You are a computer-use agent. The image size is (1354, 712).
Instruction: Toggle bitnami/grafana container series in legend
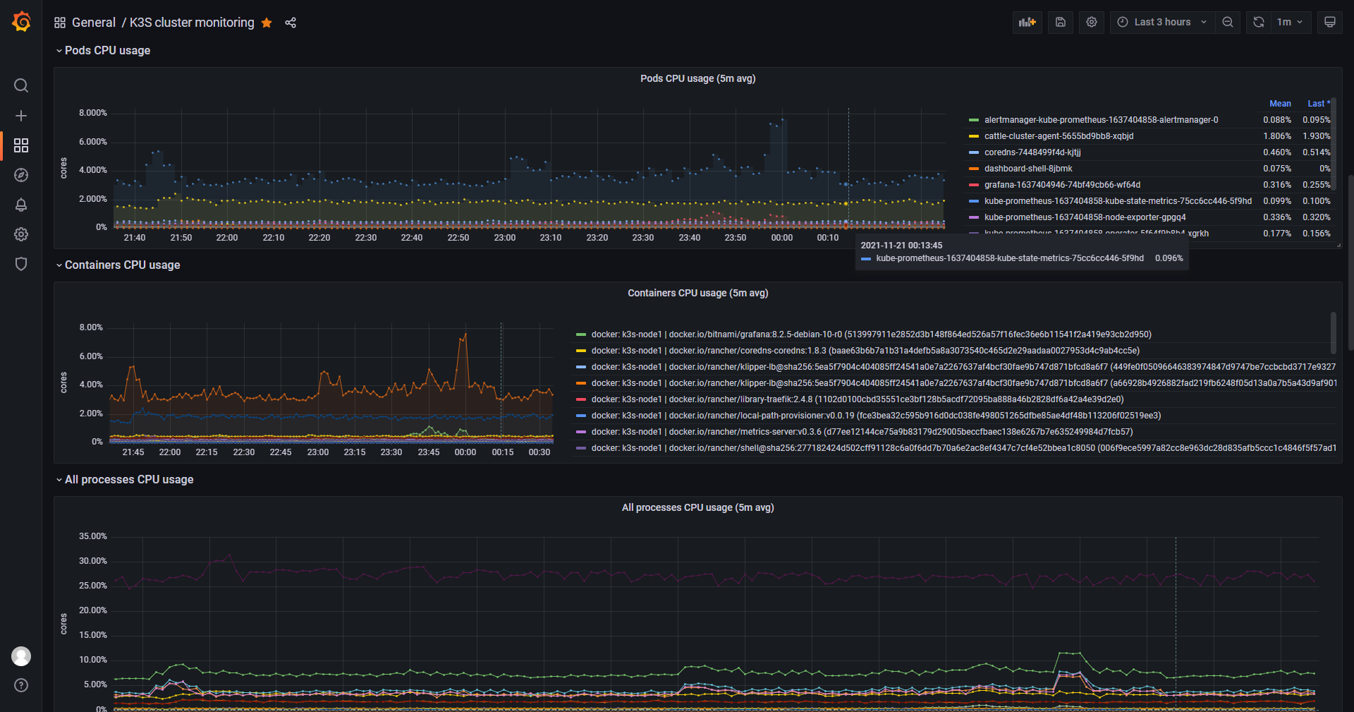(871, 334)
